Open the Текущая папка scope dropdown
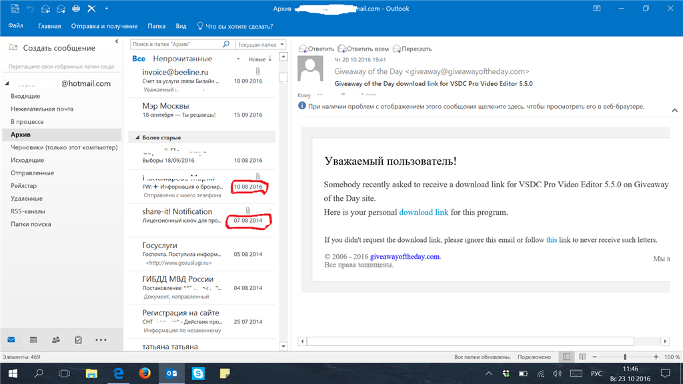 [261, 45]
